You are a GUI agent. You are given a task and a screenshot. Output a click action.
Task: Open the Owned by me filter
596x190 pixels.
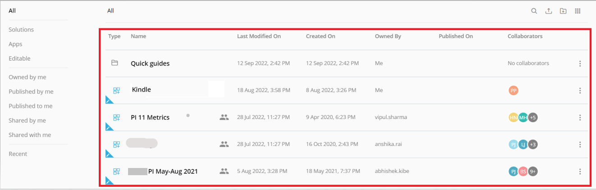pos(28,77)
